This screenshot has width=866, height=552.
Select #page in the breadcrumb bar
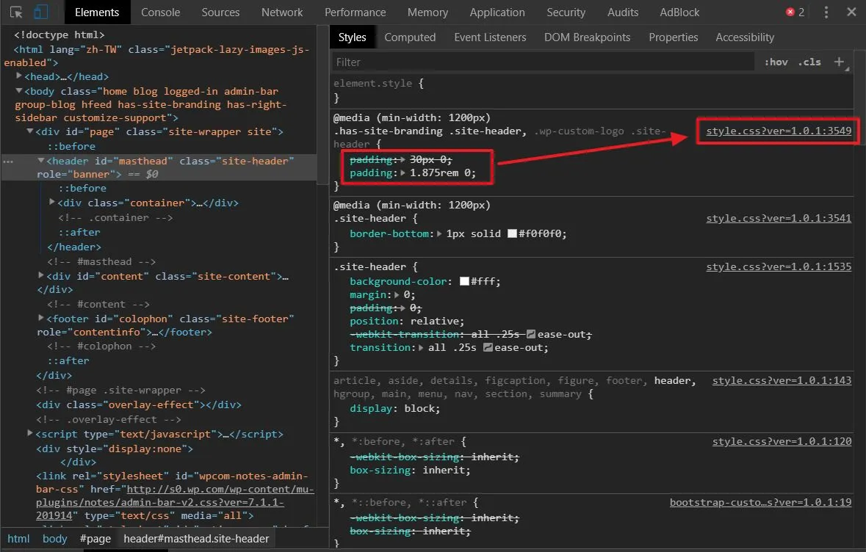click(95, 538)
